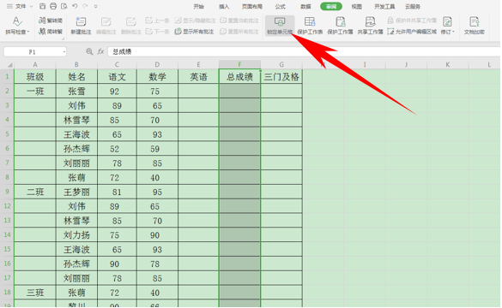Click Allow Users to Edit Ranges (允许用户编辑区域)
This screenshot has height=308, width=502.
point(412,32)
